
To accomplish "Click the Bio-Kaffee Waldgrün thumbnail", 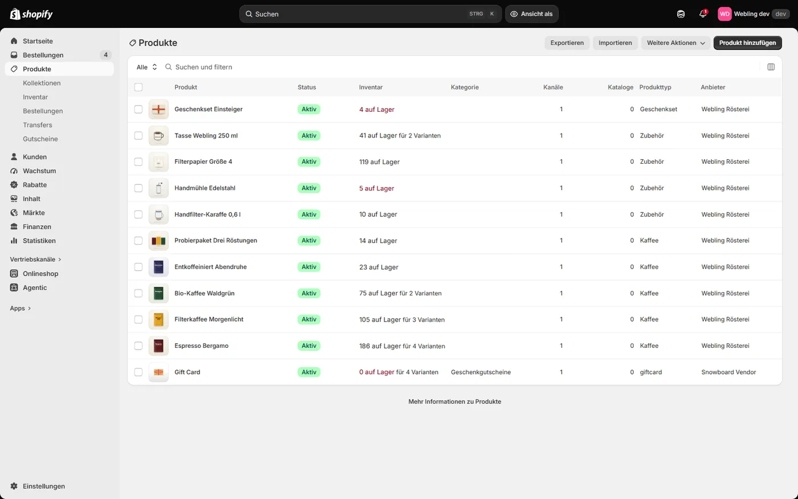I will click(158, 293).
